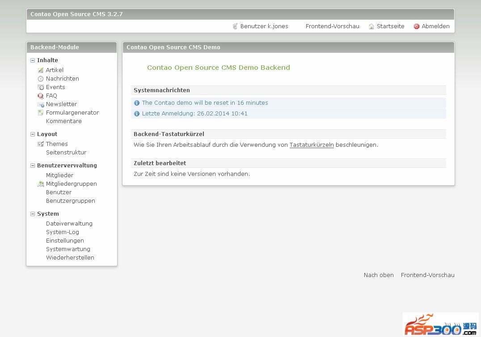
Task: Open the Benutzer module in sidebar
Action: [x=59, y=192]
